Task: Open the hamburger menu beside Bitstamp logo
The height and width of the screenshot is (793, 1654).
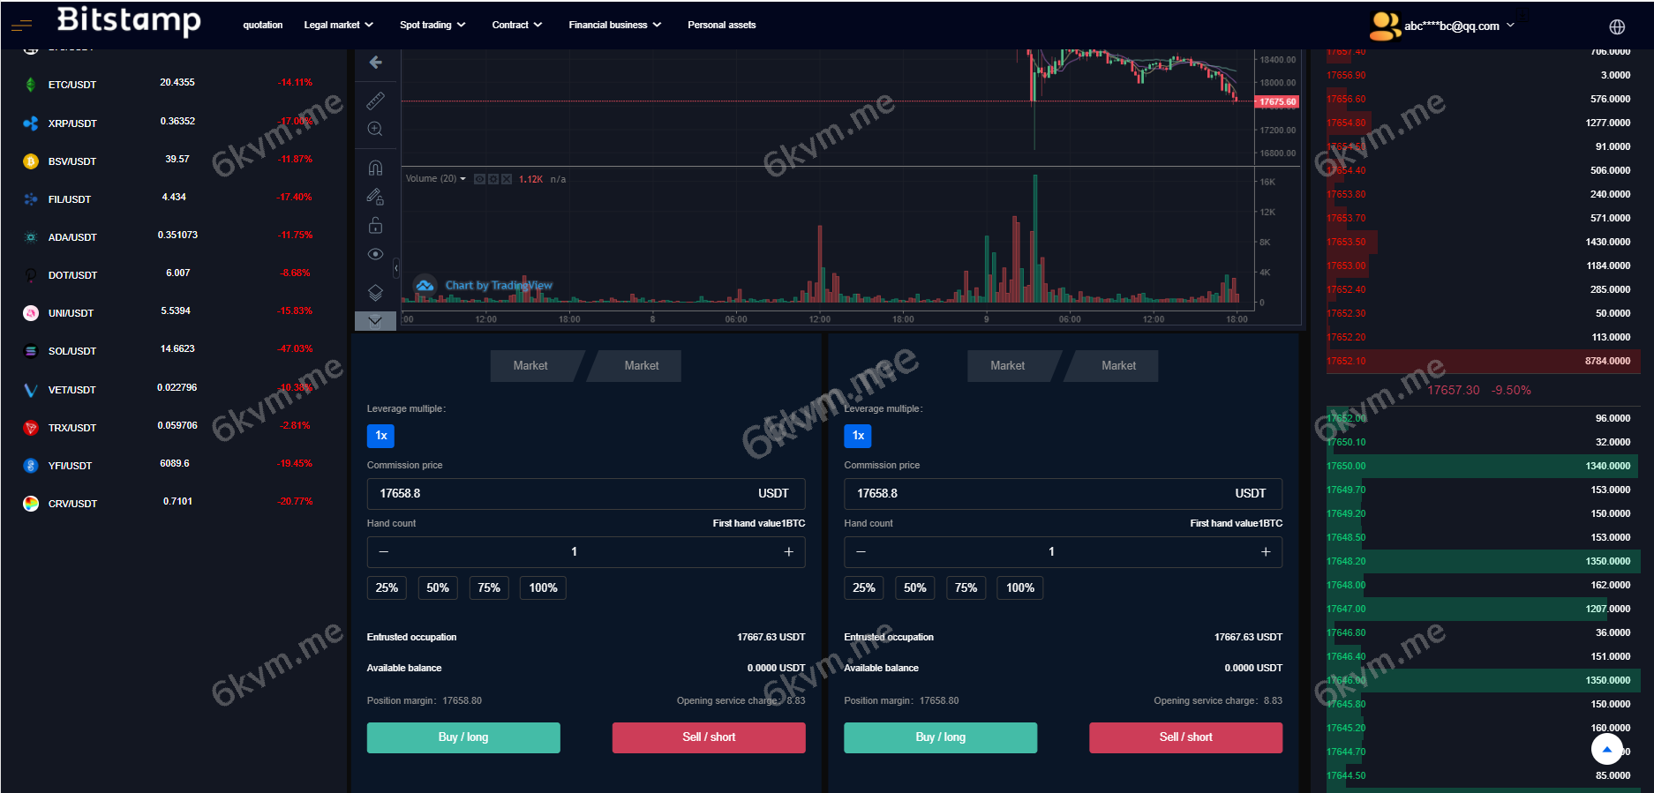Action: click(21, 26)
